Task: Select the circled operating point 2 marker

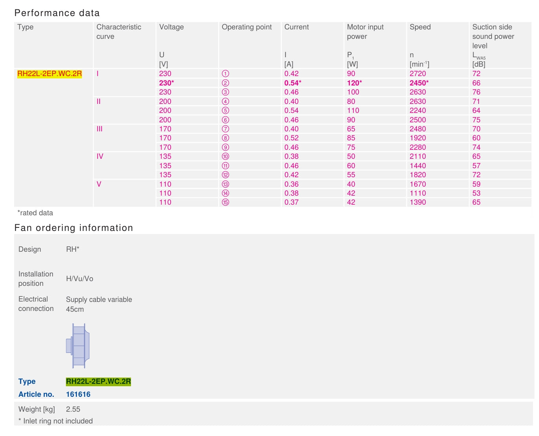Action: pos(225,83)
